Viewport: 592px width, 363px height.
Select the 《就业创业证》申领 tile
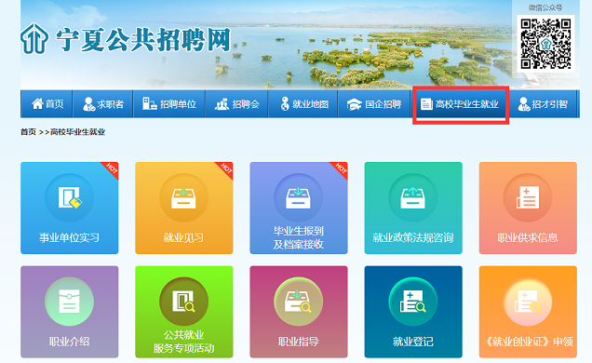tap(528, 312)
